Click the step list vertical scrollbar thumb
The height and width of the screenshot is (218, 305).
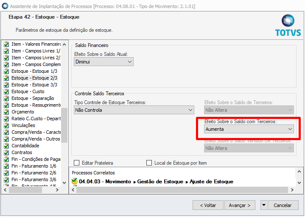pyautogui.click(x=64, y=125)
